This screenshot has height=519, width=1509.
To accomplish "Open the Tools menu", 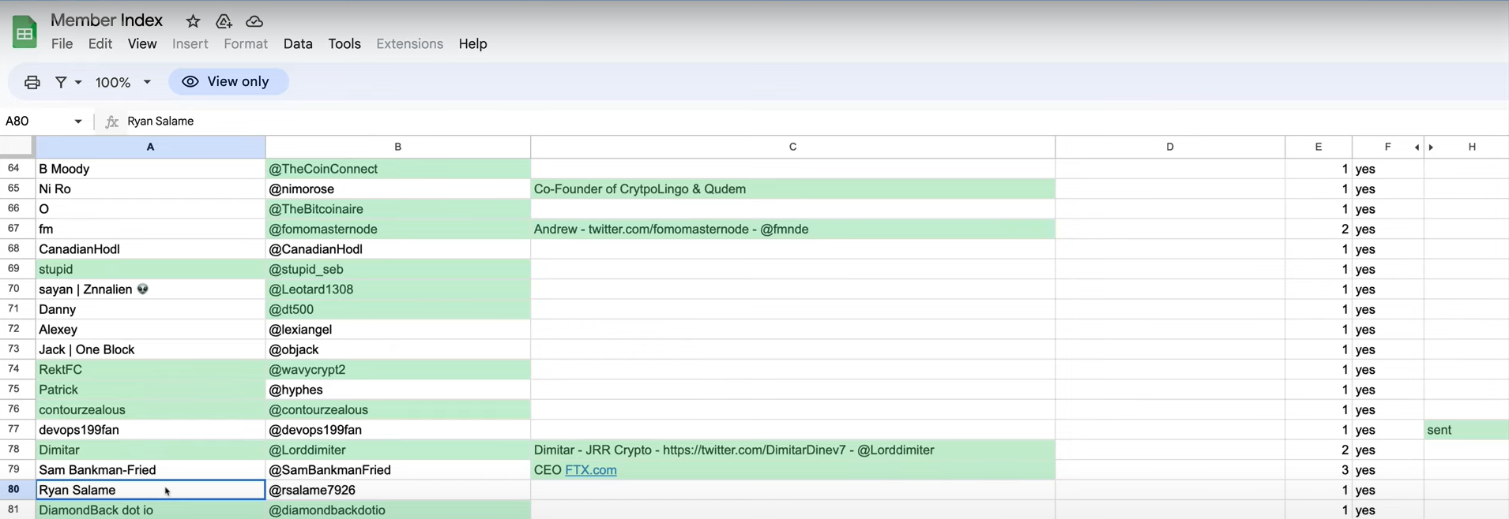I will pyautogui.click(x=344, y=44).
